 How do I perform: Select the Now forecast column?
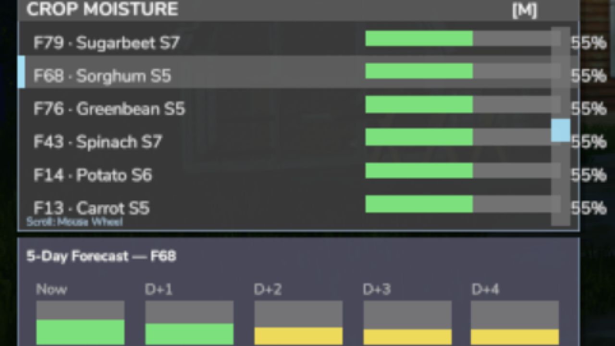pos(80,322)
